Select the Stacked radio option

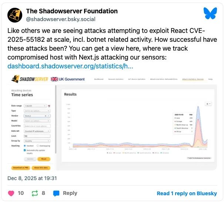[x=25, y=146]
